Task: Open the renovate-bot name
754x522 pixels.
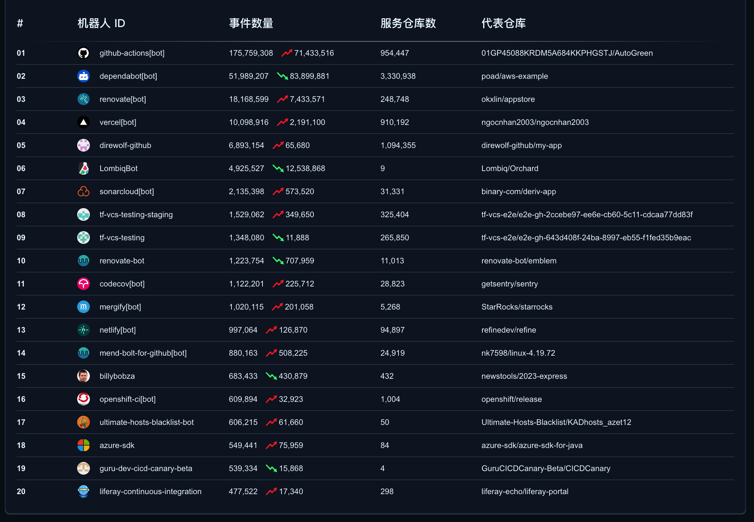Action: tap(122, 261)
